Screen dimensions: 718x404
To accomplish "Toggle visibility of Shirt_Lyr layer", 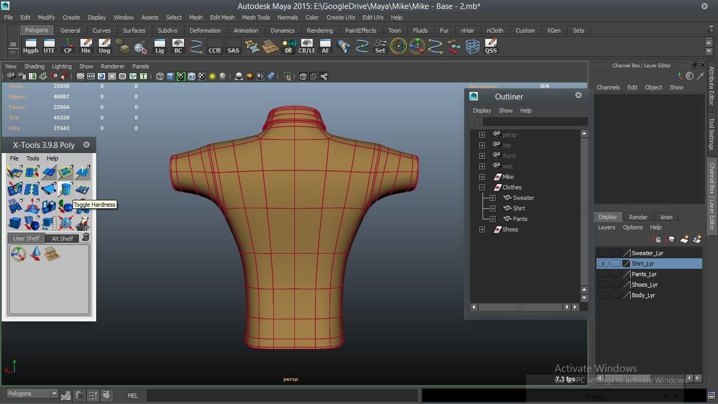I will pos(603,264).
